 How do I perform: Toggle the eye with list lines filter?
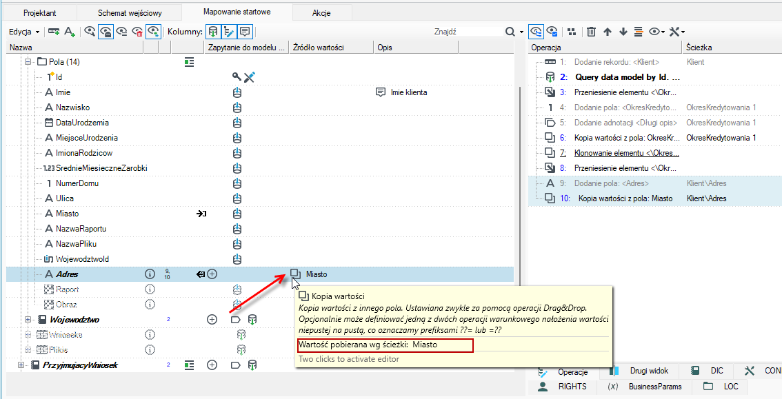[121, 32]
